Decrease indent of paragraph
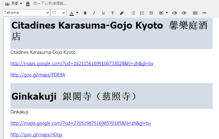The image size is (219, 139). pyautogui.click(x=175, y=13)
